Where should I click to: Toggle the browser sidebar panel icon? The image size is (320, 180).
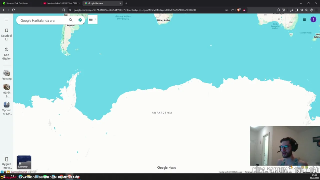point(296,10)
